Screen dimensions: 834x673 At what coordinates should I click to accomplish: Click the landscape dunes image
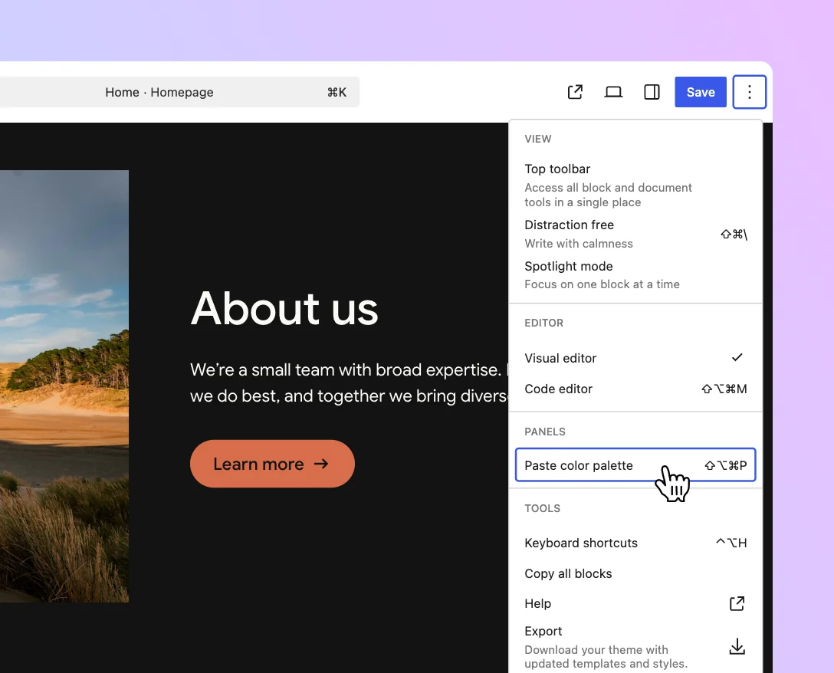coord(64,386)
